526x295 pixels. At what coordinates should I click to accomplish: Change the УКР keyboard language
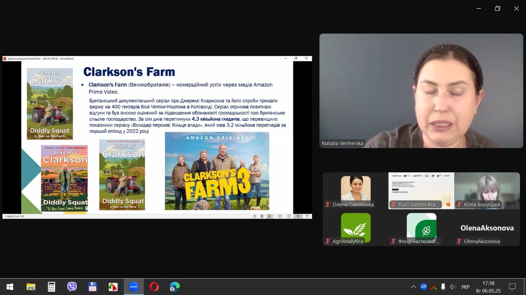466,287
